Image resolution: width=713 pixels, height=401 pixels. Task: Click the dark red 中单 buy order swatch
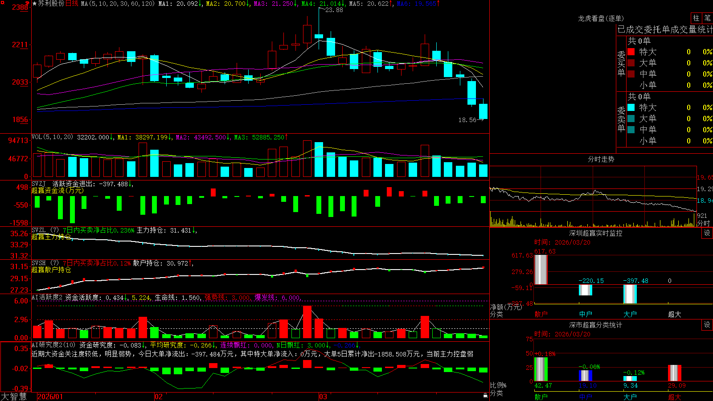[631, 74]
